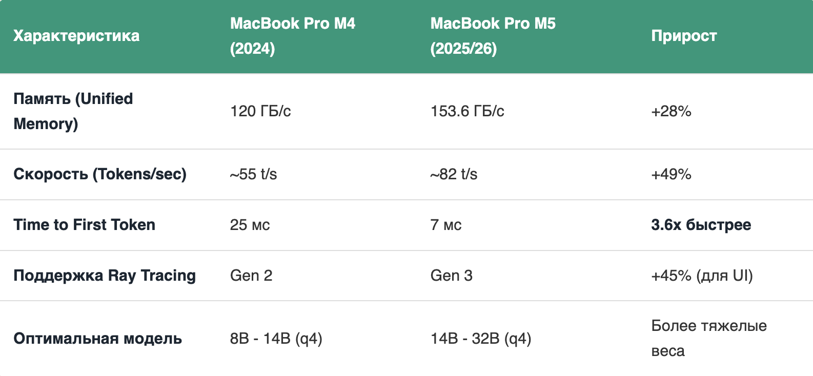The width and height of the screenshot is (813, 376).
Task: Click the "153.6 ГБ/с" value
Action: click(x=467, y=111)
